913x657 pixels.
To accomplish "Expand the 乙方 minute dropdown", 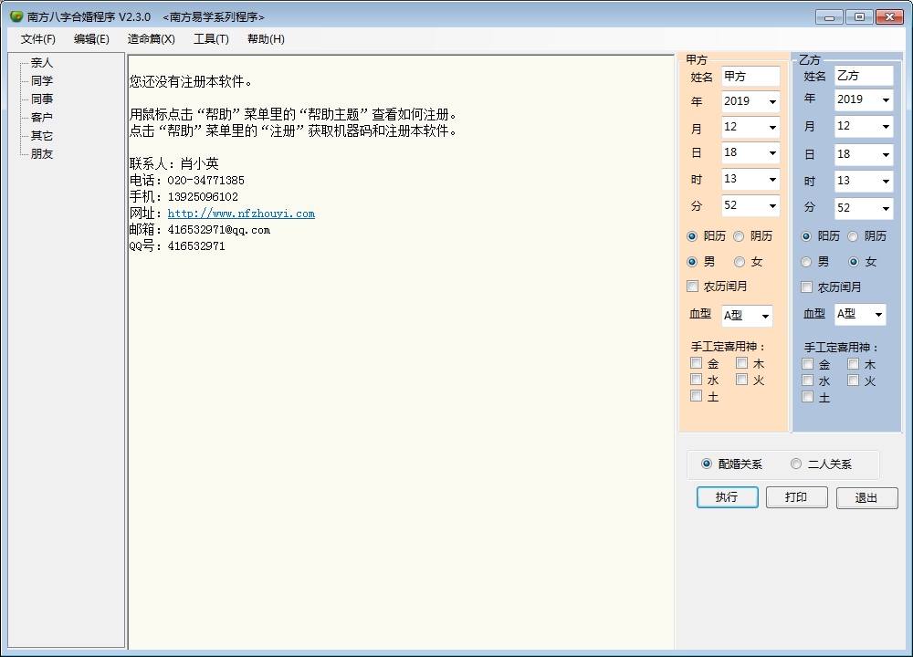I will (x=886, y=208).
